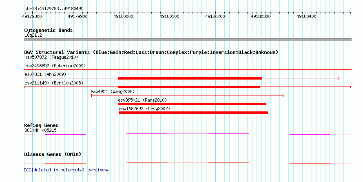Image resolution: width=363 pixels, height=182 pixels.
Task: Click the thick red esv7831 loss bar
Action: (190, 78)
